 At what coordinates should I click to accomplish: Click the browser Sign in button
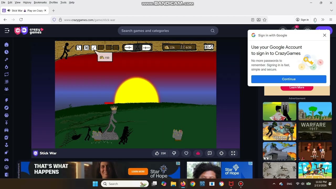click(x=302, y=20)
